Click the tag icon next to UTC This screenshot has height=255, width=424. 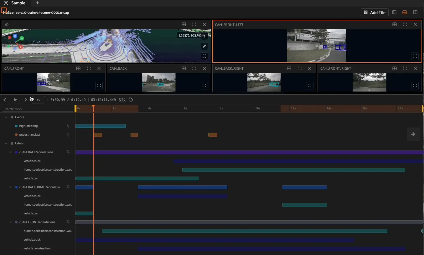point(131,100)
